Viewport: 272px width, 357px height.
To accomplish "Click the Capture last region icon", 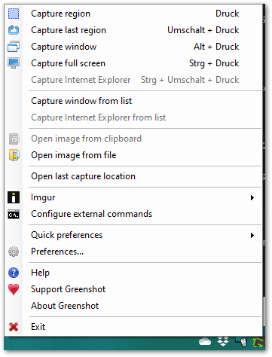I will pos(14,30).
